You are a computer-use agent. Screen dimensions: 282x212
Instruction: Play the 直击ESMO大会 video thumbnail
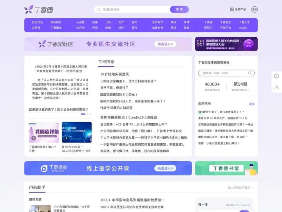click(77, 132)
